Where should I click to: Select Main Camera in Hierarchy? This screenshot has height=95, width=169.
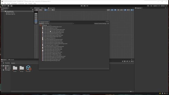[x=11, y=13]
